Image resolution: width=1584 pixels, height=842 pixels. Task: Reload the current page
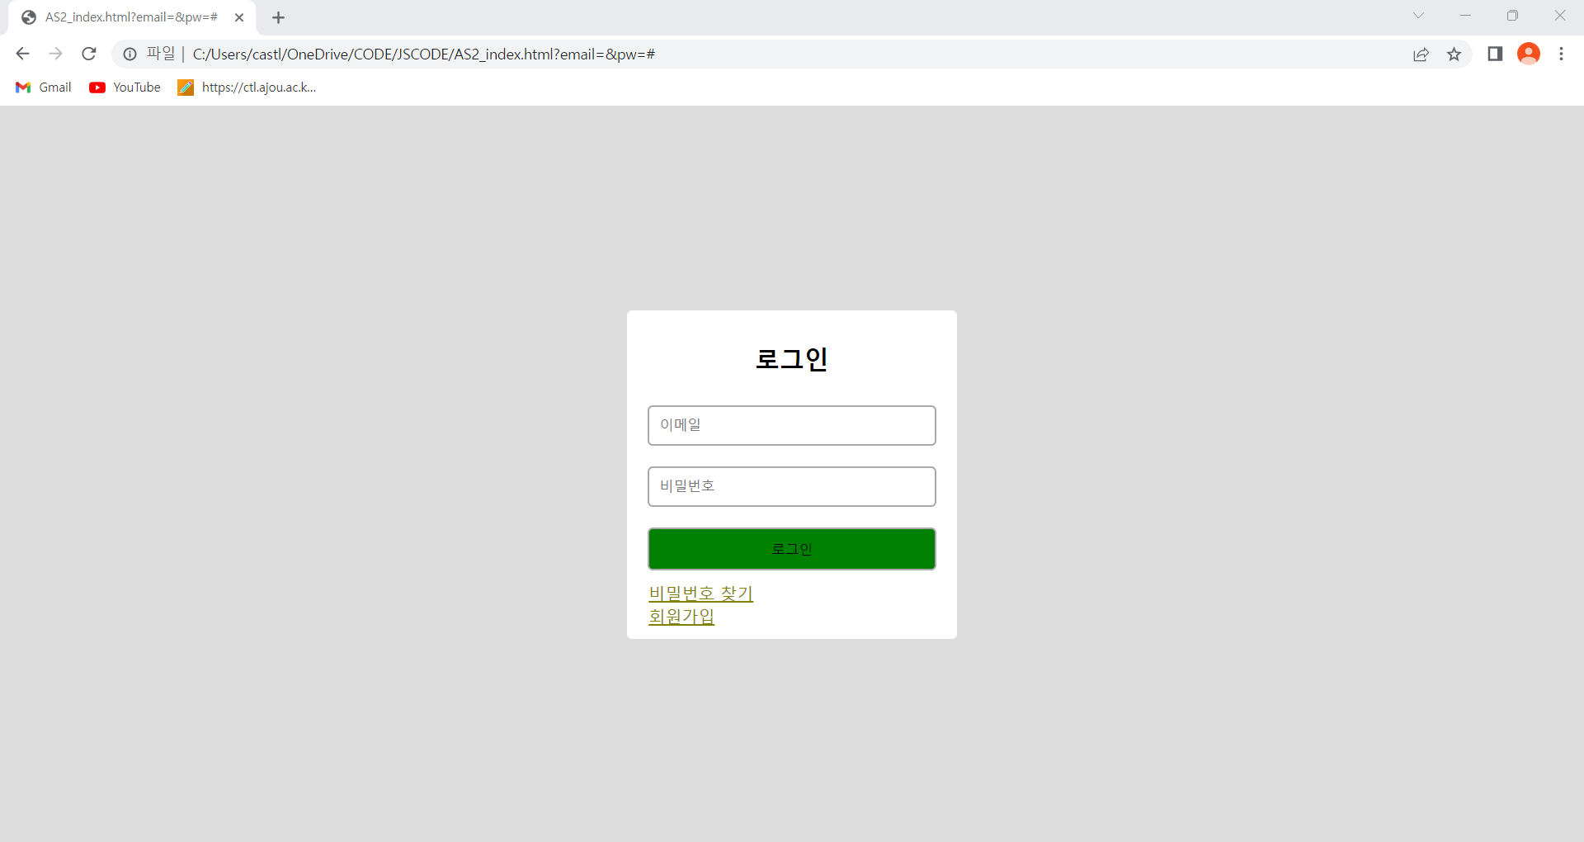coord(88,54)
